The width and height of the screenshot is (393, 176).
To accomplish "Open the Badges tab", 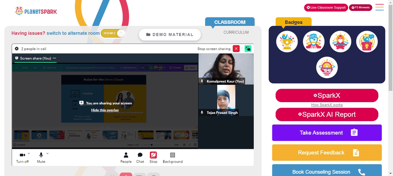I will coord(294,22).
